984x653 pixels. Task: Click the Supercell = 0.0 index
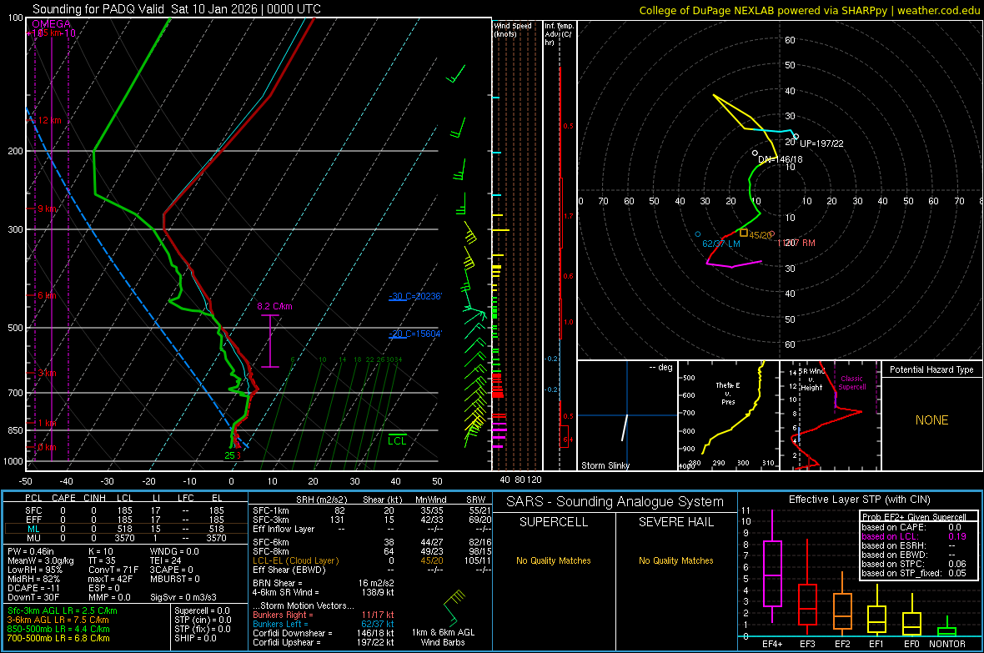[x=202, y=611]
